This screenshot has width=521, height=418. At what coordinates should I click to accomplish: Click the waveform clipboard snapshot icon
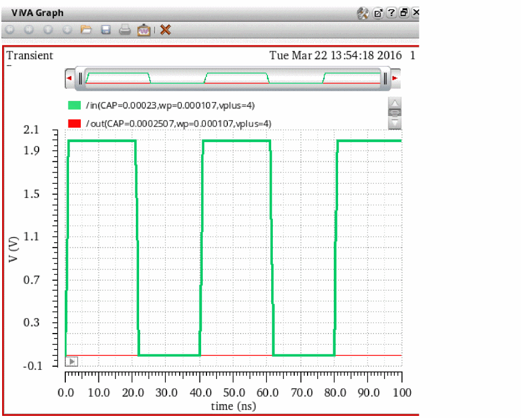point(144,30)
